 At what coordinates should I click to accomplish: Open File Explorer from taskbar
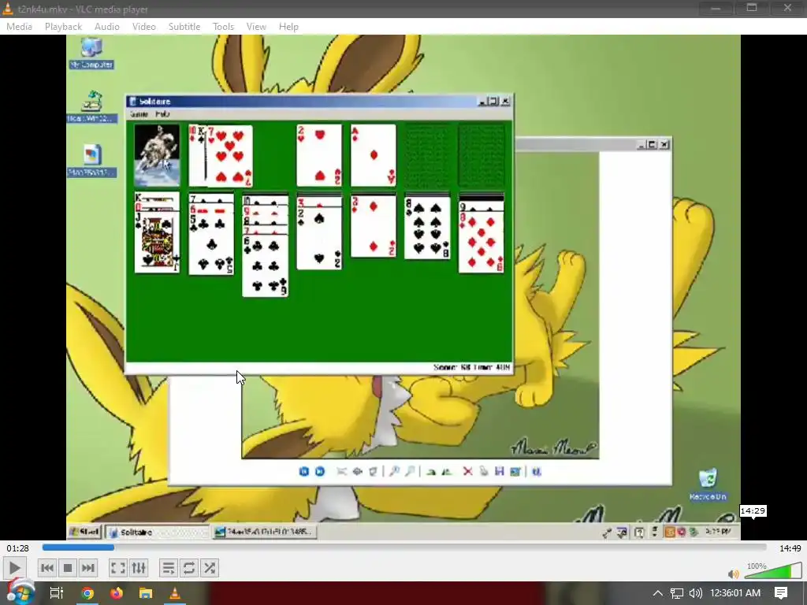(146, 594)
